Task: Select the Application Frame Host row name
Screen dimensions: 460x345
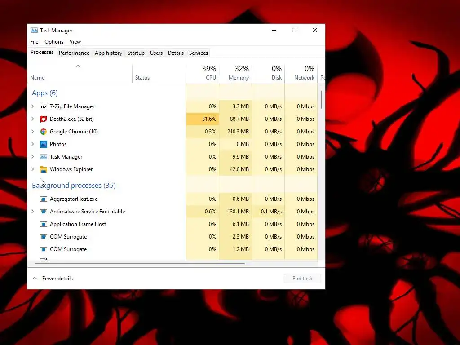Action: point(78,225)
